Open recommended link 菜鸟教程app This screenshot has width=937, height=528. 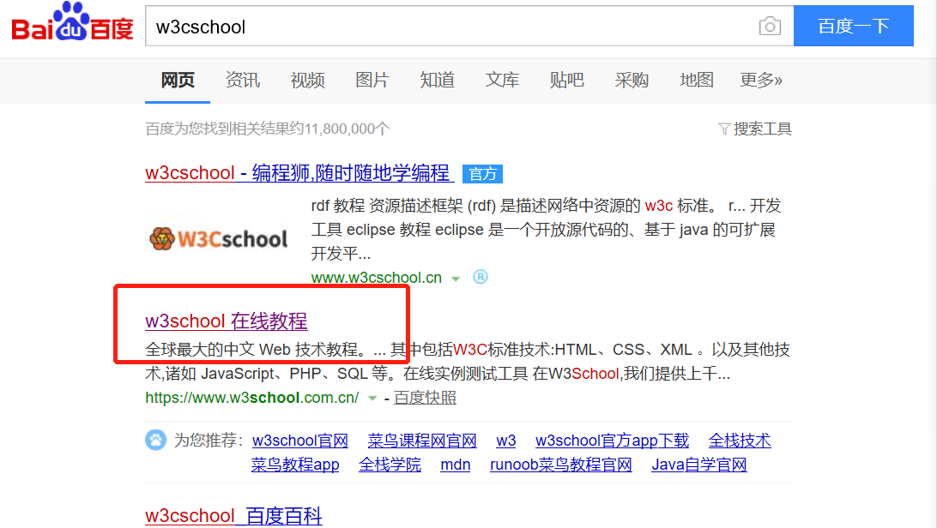tap(295, 465)
